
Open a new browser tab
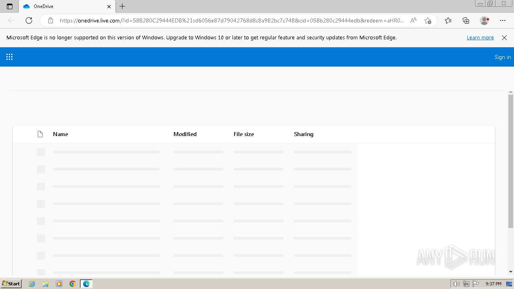[x=122, y=6]
